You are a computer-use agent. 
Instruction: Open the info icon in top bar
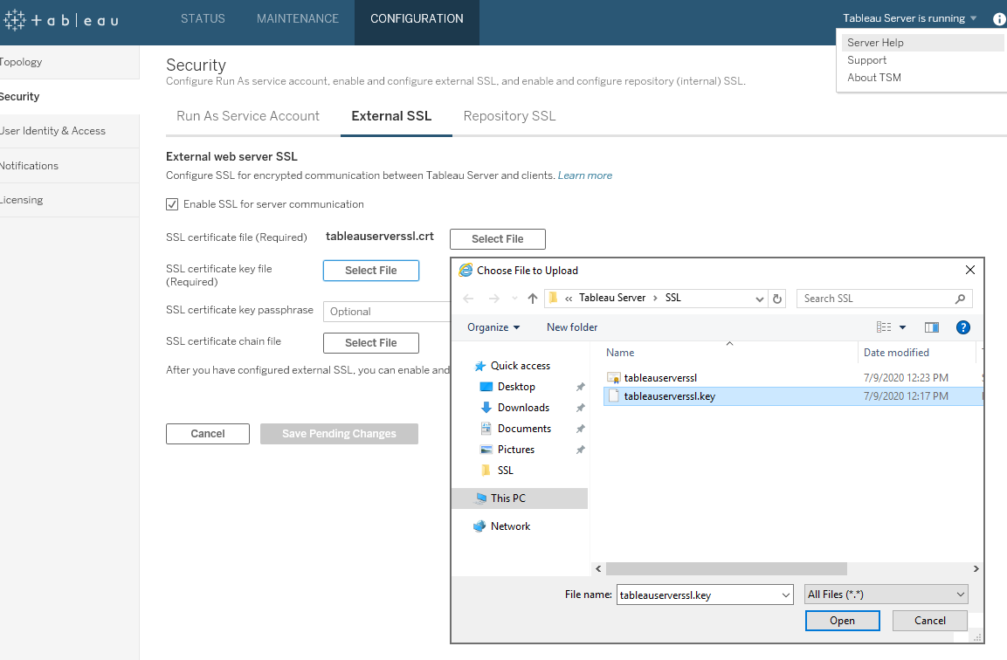coord(1000,19)
